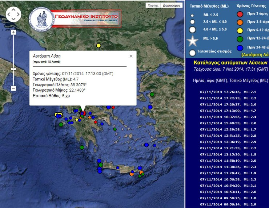Click the star icon for ML > 5.0
Viewport: 269px width, 208px height.
[193, 39]
